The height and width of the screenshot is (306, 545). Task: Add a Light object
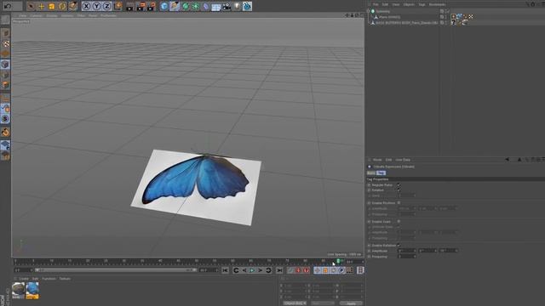coord(237,6)
